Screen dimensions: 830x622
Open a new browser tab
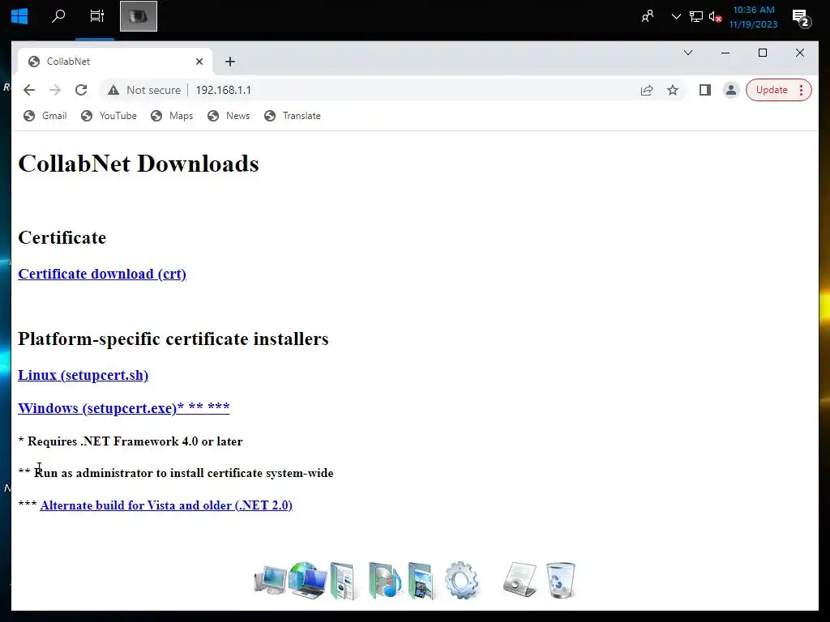pos(229,62)
